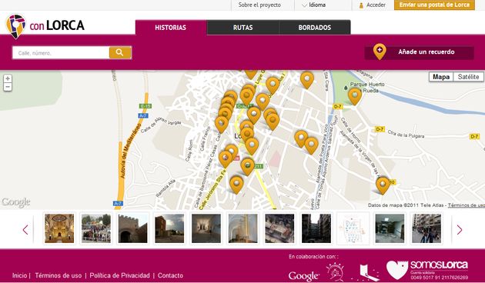Click the Contacto footer link
485x283 pixels.
click(x=170, y=275)
